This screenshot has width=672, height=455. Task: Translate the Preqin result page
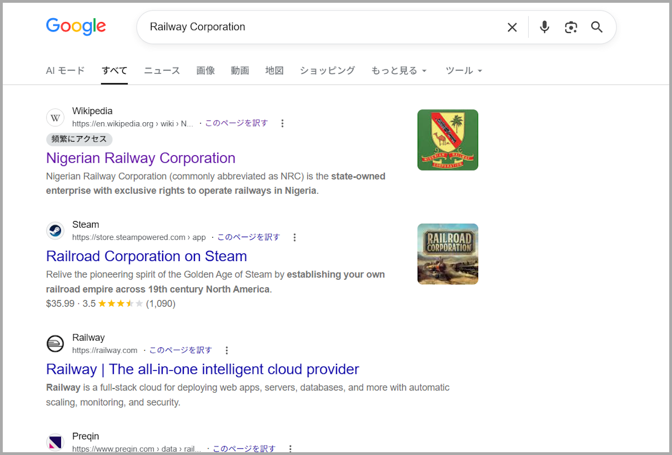tap(244, 449)
